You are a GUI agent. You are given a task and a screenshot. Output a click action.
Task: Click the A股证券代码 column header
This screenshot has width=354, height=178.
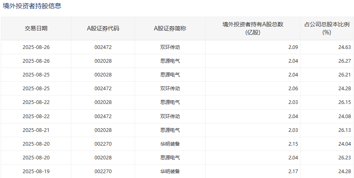(103, 28)
